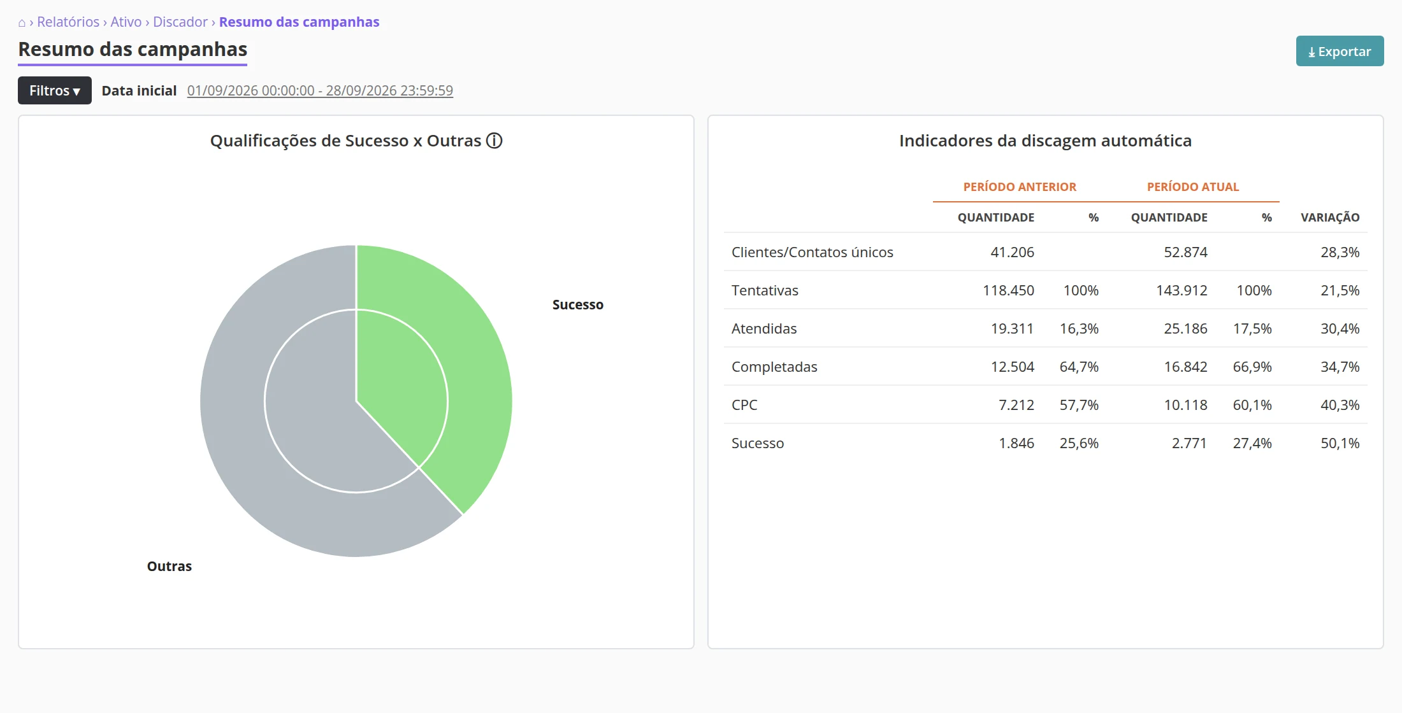Click the Sucesso chart label
Screen dimensions: 1402x713
[577, 304]
